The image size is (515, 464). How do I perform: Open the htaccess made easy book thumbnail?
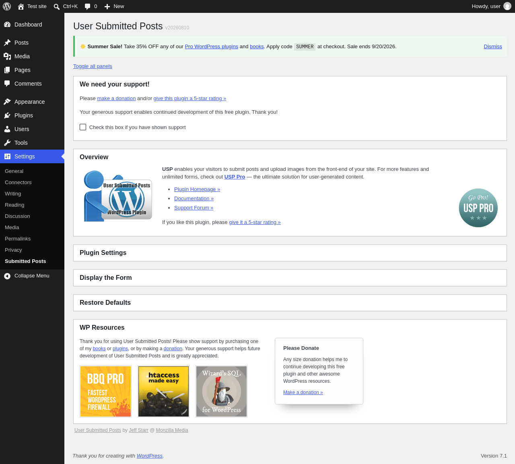(x=164, y=391)
